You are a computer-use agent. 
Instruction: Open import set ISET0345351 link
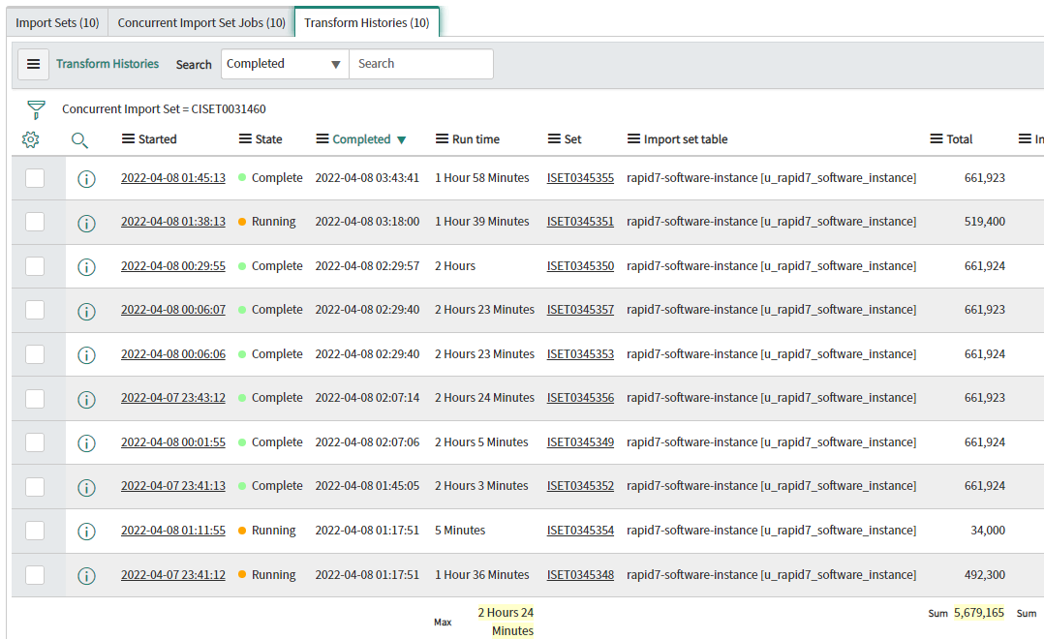[x=581, y=222]
